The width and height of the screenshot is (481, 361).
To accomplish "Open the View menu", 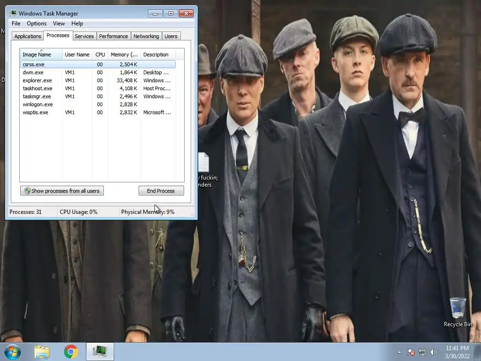I will point(59,24).
